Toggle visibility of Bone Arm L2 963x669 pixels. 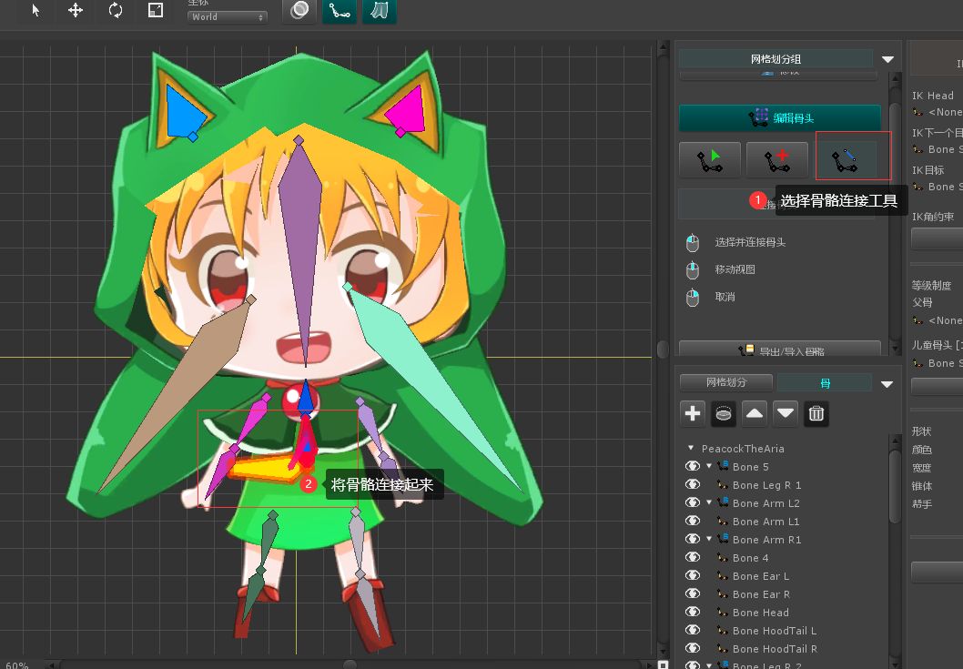point(693,502)
